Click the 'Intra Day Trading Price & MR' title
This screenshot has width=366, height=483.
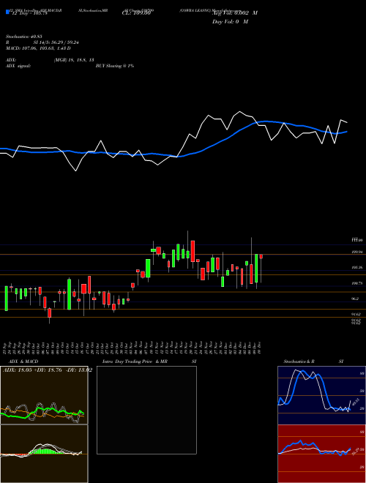135,362
